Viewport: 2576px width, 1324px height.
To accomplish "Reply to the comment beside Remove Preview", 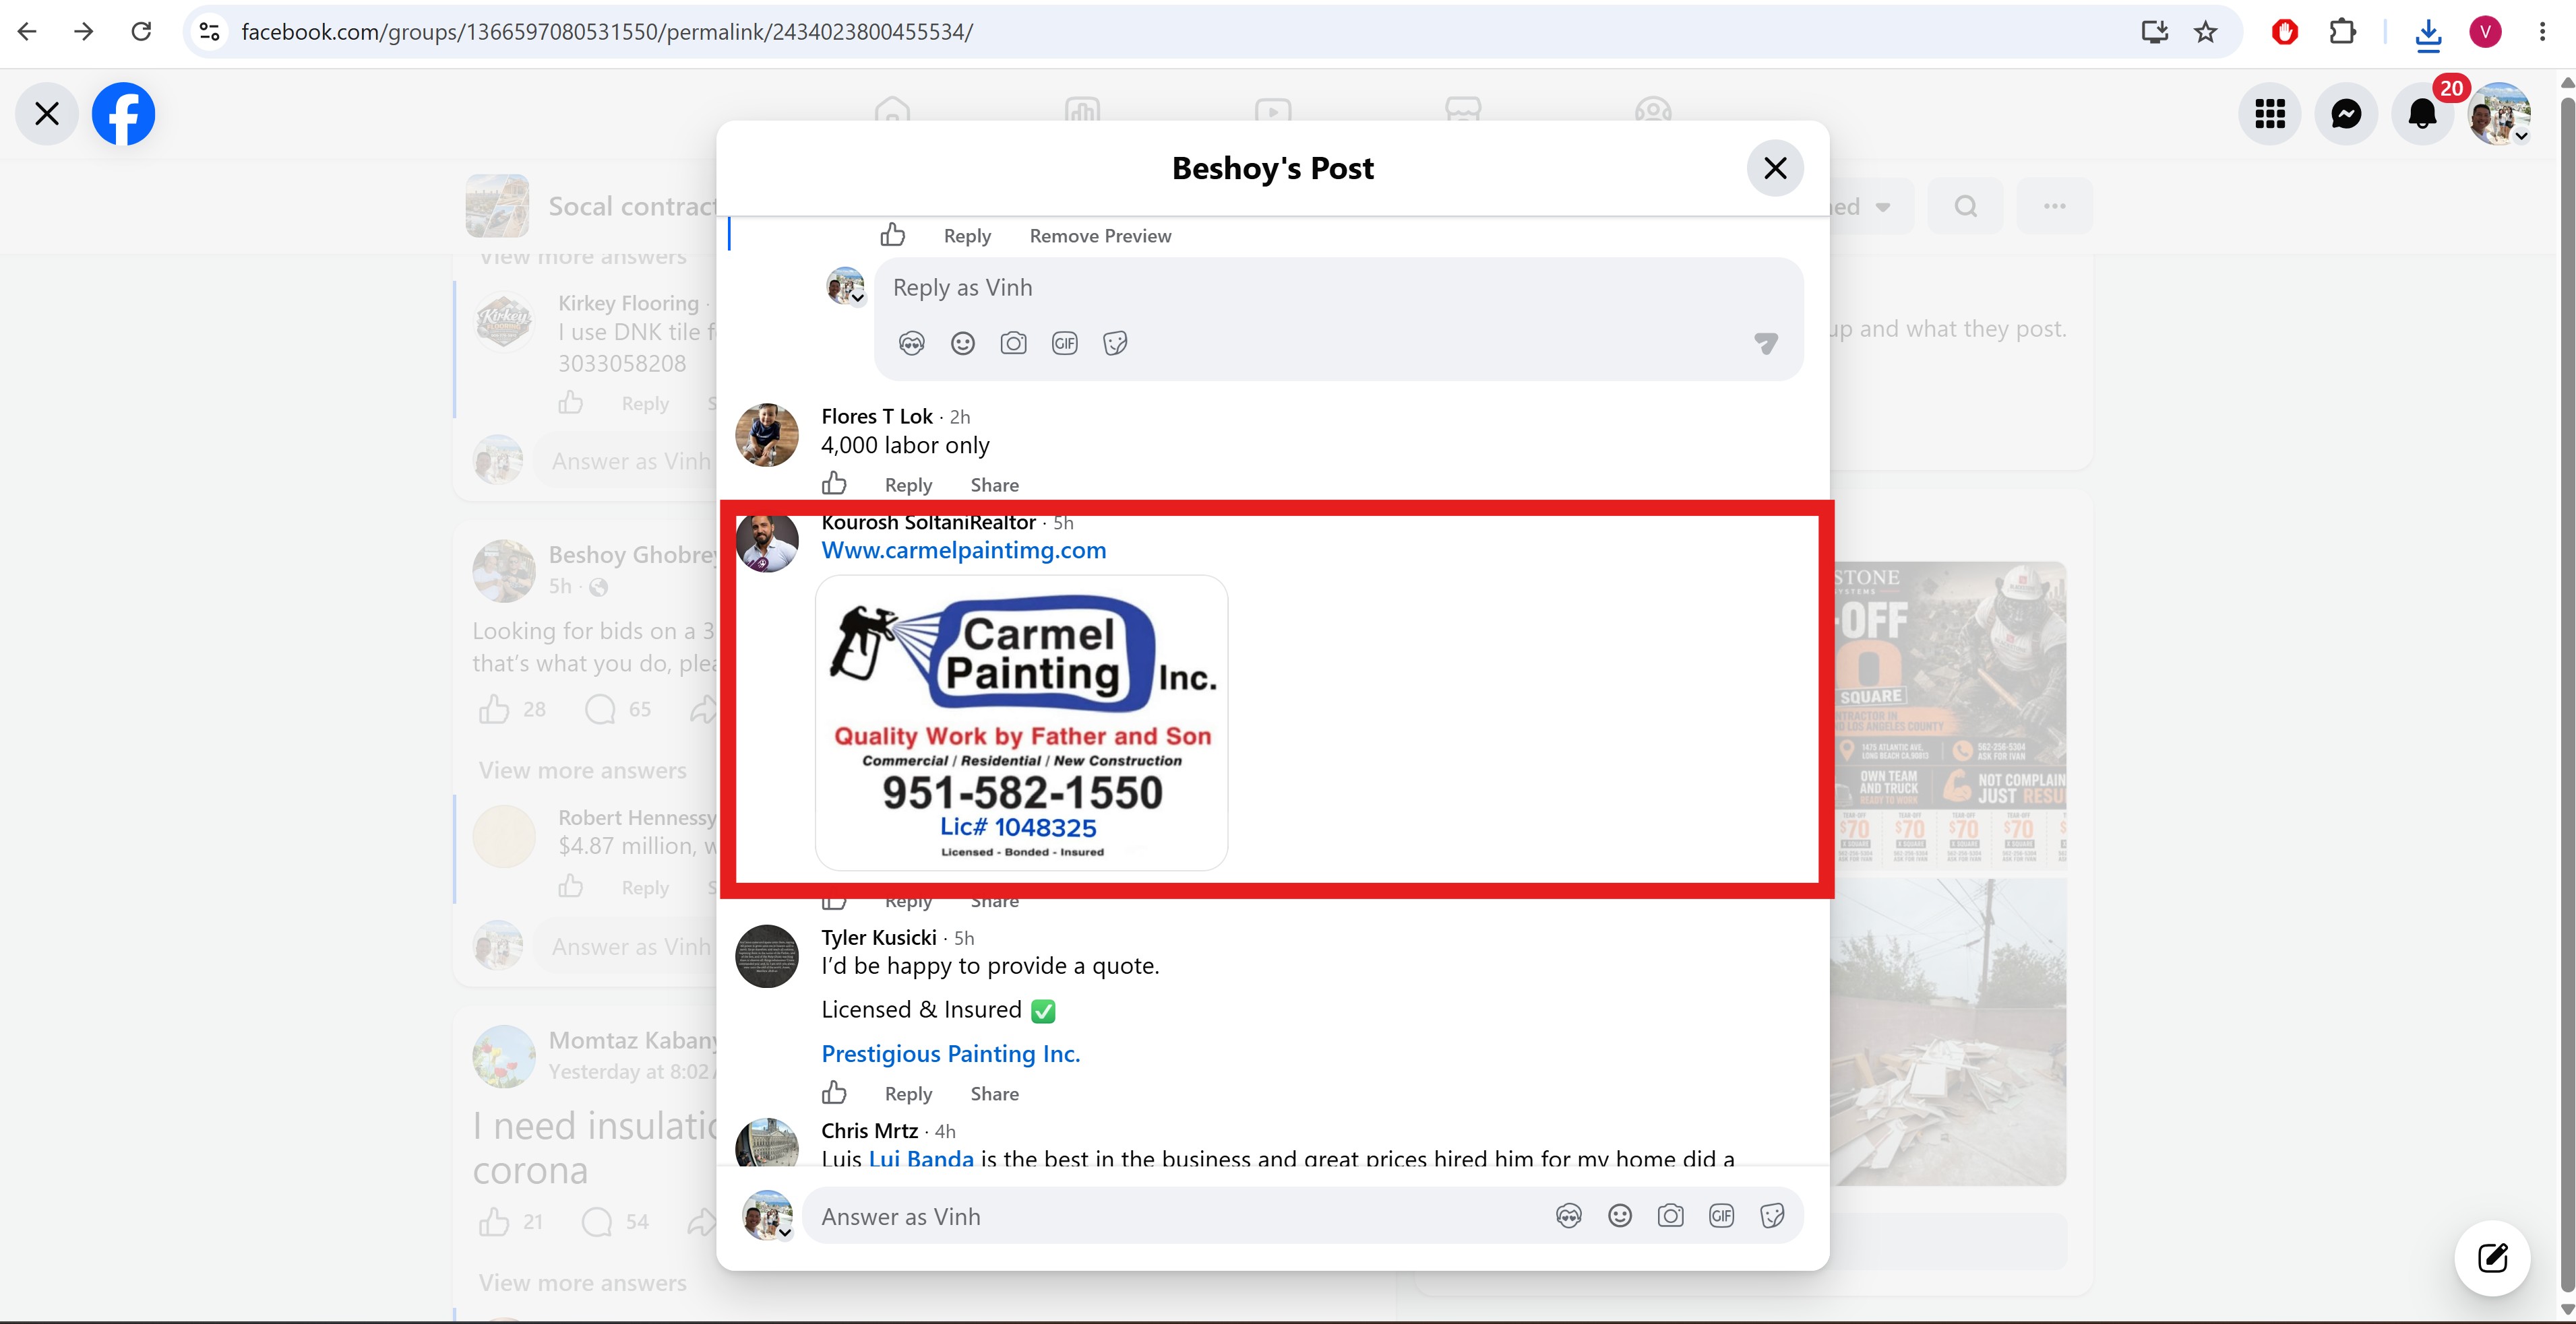I will click(x=967, y=236).
